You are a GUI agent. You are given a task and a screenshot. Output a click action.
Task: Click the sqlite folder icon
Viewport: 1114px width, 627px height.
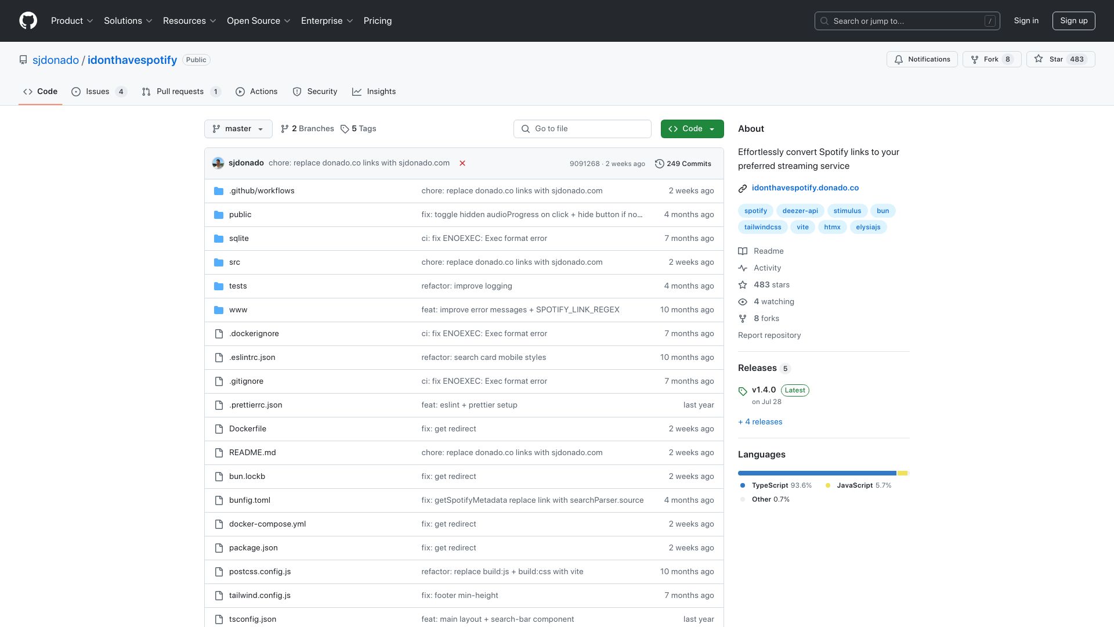point(219,239)
